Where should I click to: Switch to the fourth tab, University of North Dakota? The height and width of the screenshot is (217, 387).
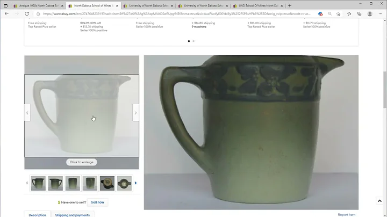tap(203, 5)
